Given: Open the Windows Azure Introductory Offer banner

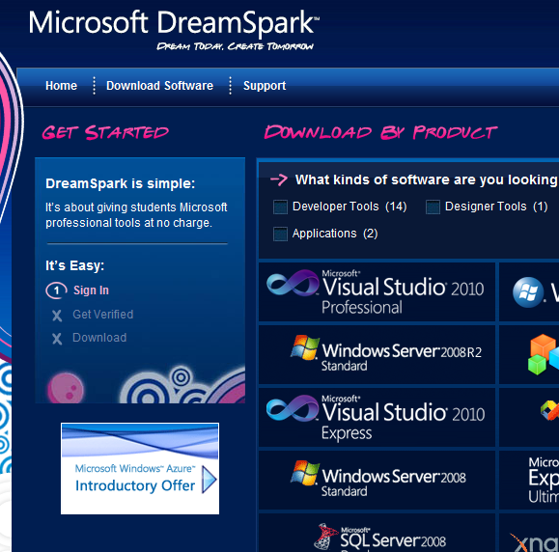Looking at the screenshot, I should coord(140,468).
